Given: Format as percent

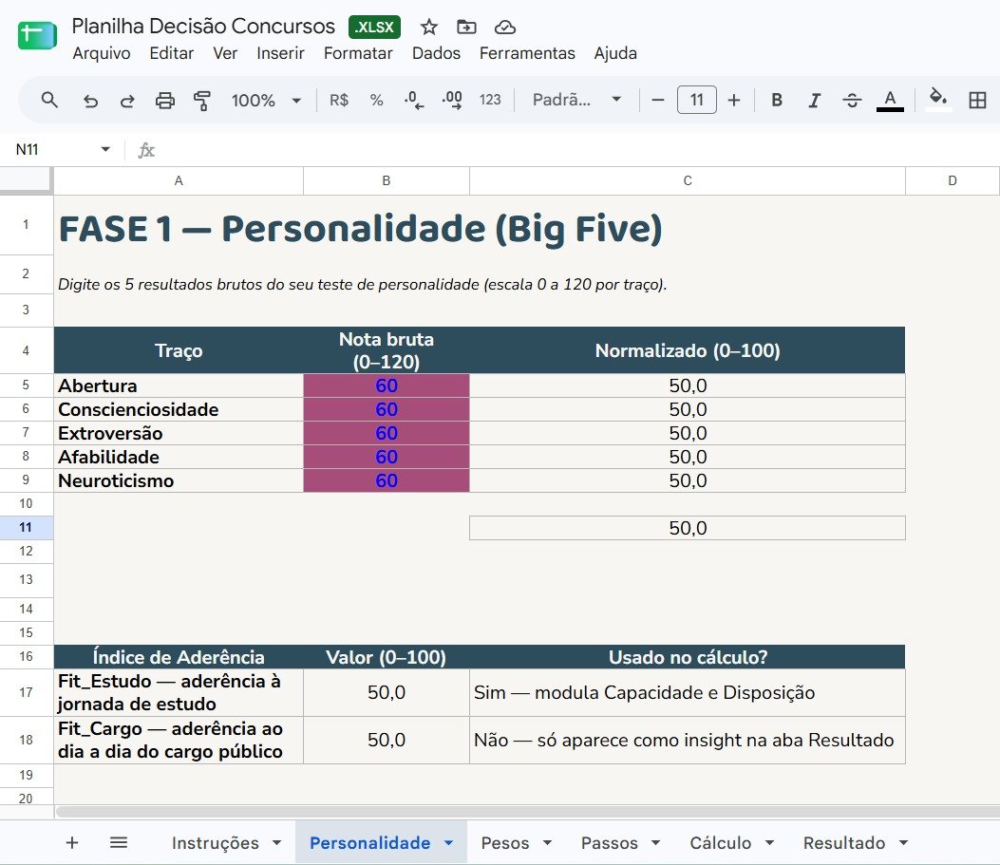Looking at the screenshot, I should 376,100.
